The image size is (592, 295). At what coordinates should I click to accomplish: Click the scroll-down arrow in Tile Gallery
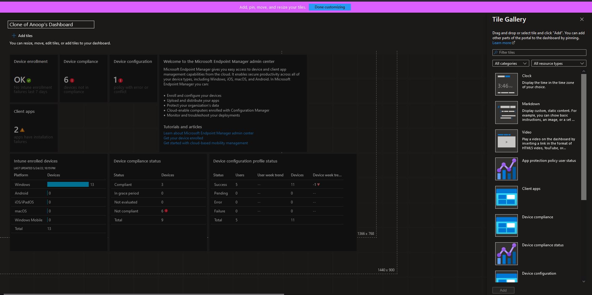[584, 281]
